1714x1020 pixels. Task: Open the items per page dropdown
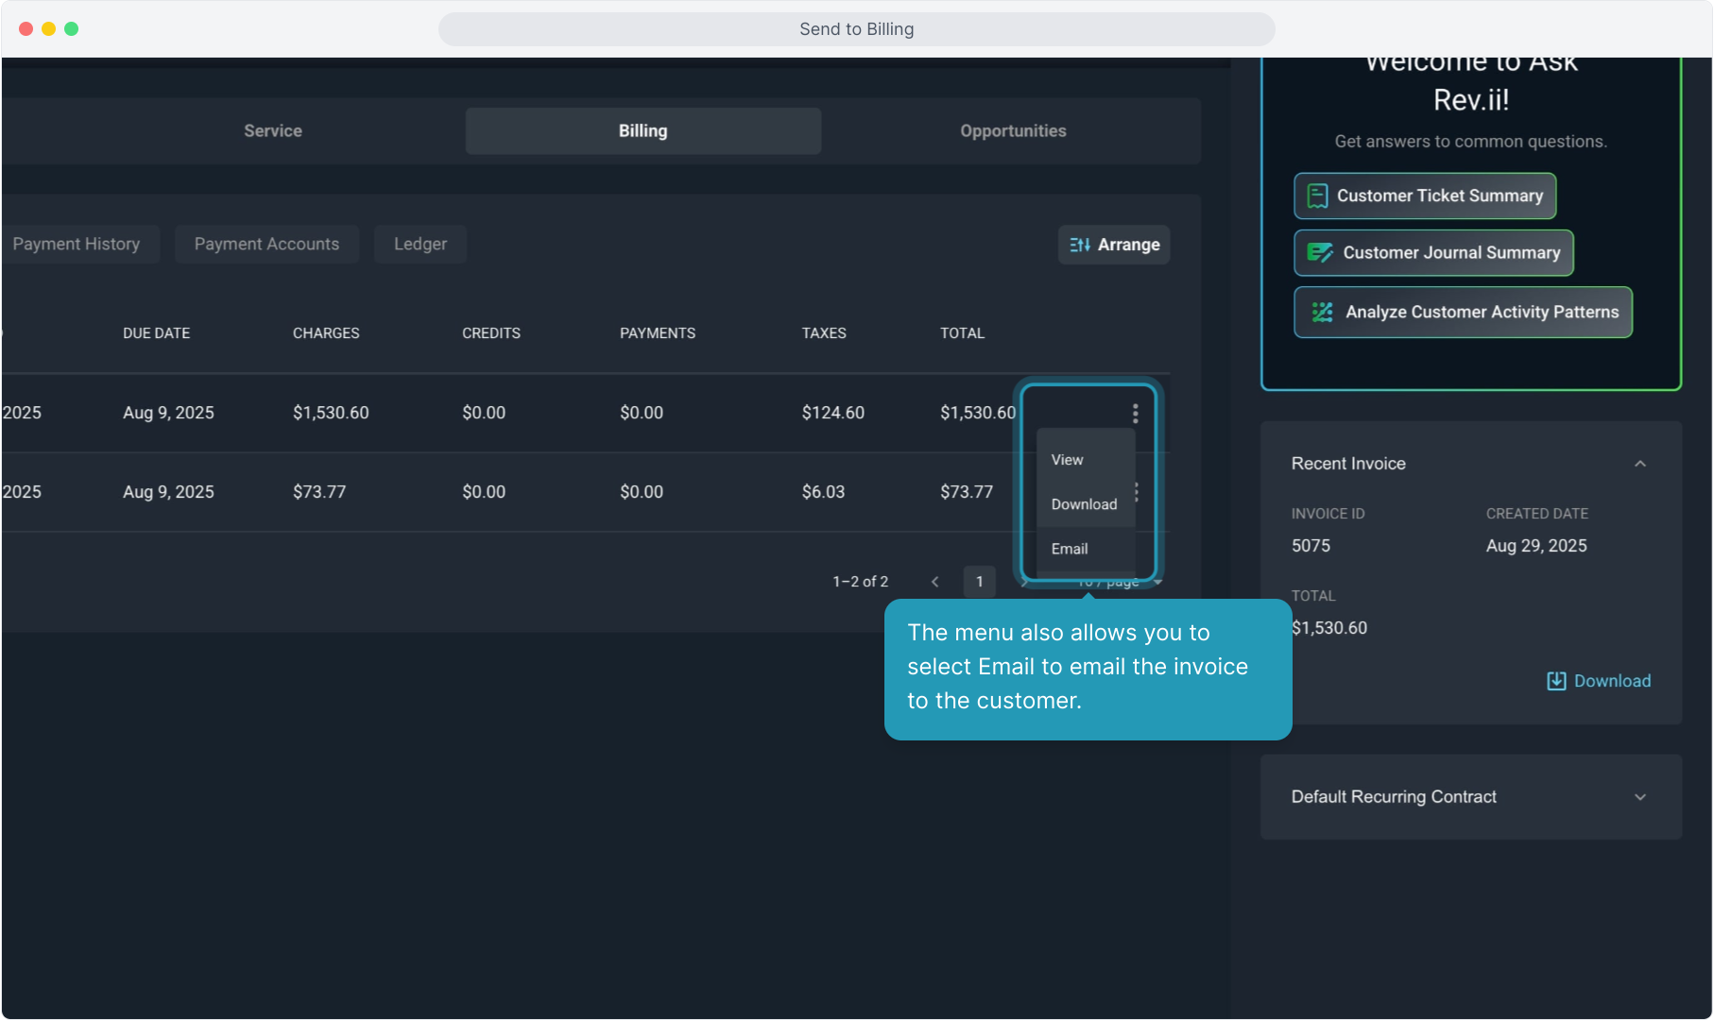point(1157,583)
